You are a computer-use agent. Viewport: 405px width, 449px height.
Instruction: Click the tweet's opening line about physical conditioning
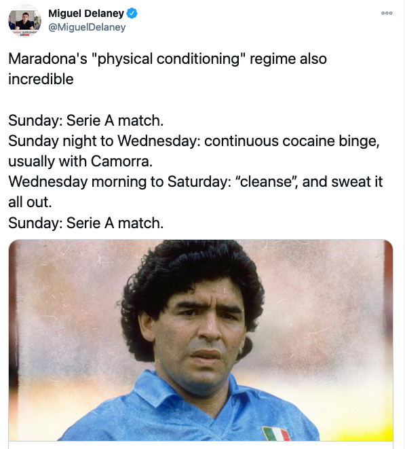(168, 59)
